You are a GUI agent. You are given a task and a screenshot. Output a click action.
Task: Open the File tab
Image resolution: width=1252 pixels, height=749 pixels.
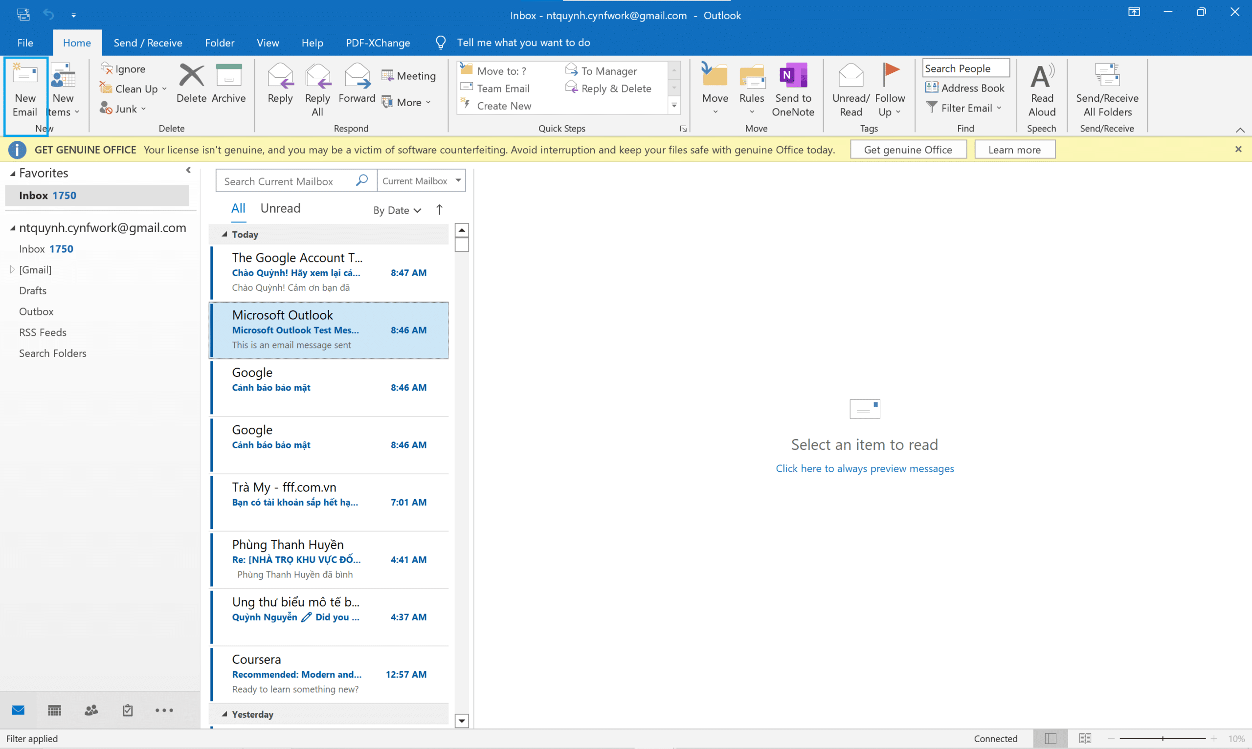25,43
